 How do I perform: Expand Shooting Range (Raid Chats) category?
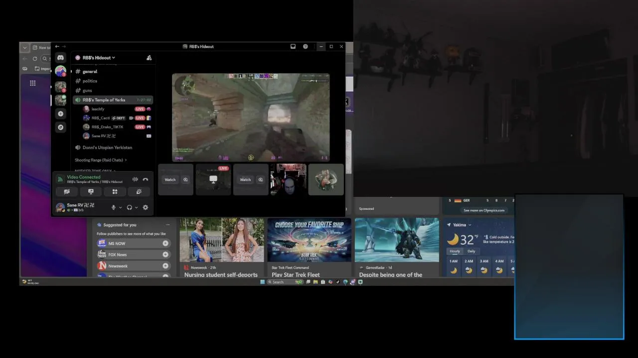[x=100, y=160]
